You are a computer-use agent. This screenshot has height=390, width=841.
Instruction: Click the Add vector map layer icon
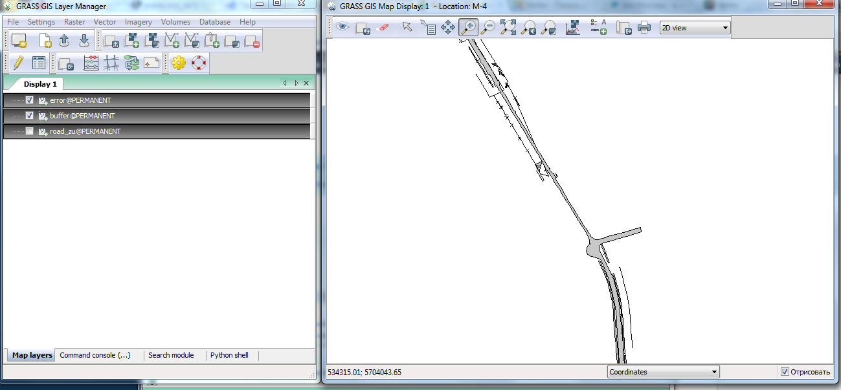point(172,41)
